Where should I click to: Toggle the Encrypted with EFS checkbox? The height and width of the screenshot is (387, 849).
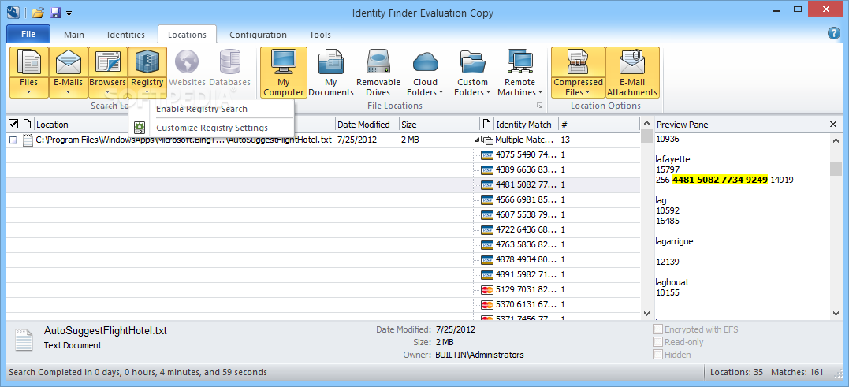658,329
